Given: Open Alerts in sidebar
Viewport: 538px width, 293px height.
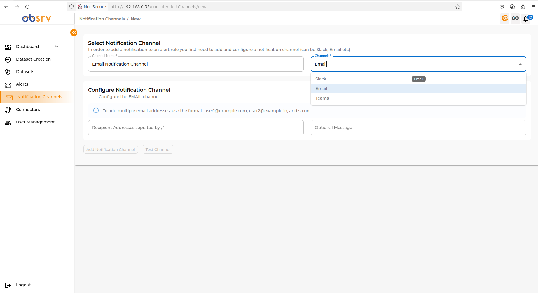Looking at the screenshot, I should [22, 84].
